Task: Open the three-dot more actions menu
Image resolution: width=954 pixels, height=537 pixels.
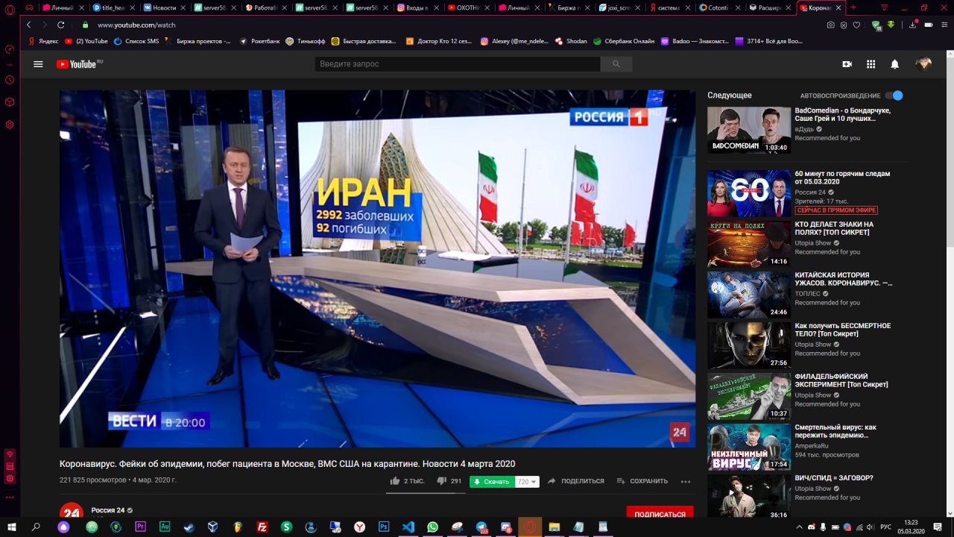Action: [686, 481]
